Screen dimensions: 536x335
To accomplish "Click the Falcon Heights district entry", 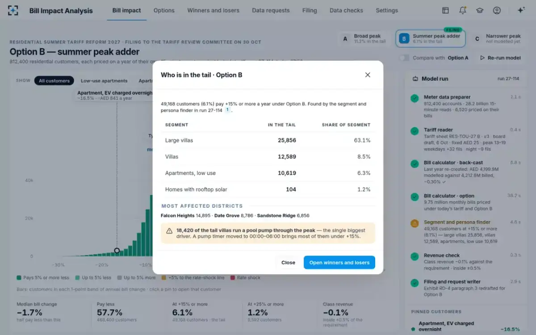I will [x=185, y=215].
